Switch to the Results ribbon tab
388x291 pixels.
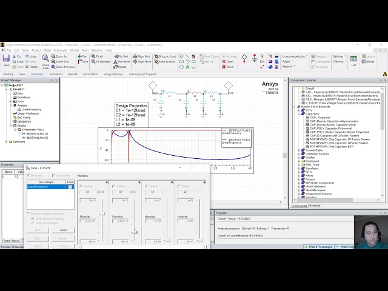pyautogui.click(x=73, y=74)
